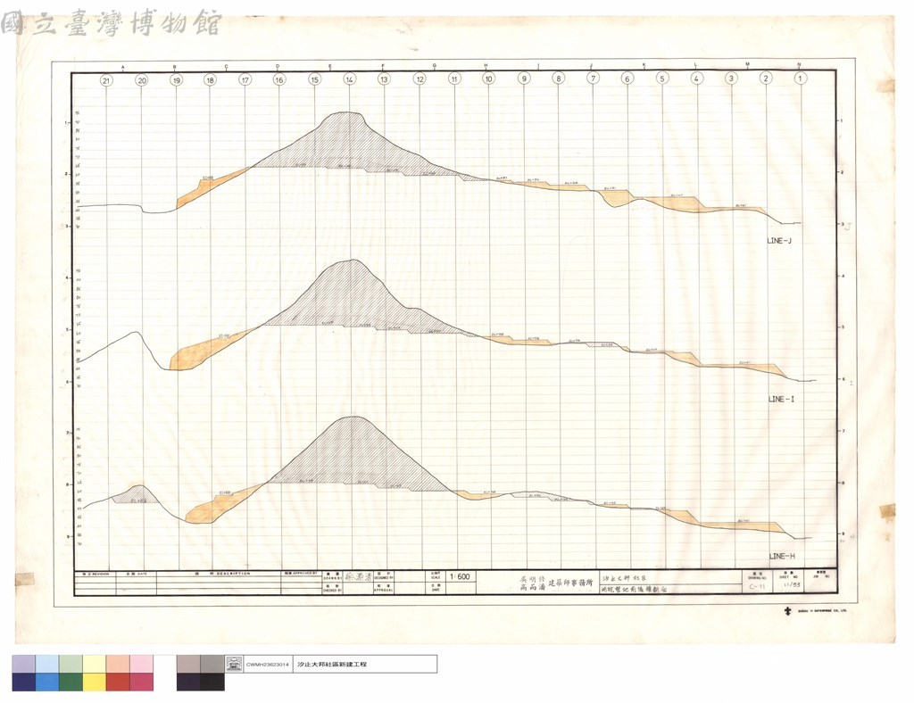Select the pale green color swatch
This screenshot has height=703, width=914.
[x=71, y=664]
